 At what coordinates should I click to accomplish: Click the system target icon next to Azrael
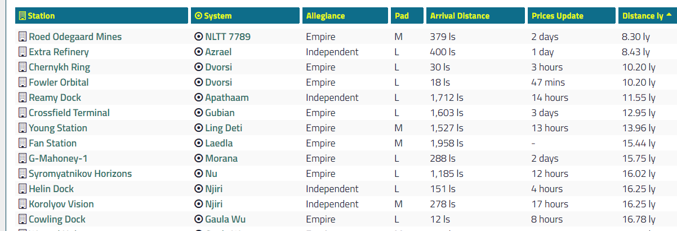tap(198, 52)
